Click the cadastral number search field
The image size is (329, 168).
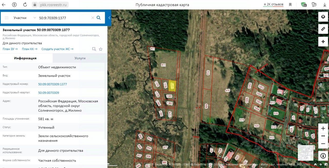[x=64, y=18]
